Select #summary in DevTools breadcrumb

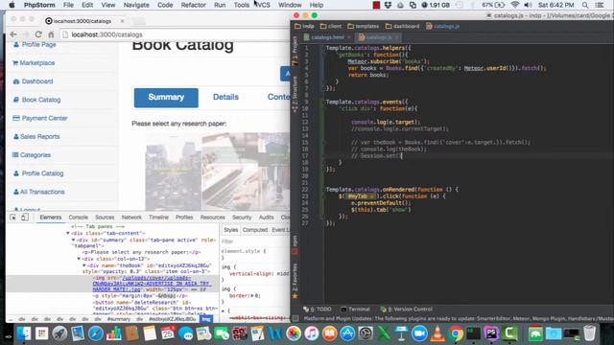[x=118, y=319]
